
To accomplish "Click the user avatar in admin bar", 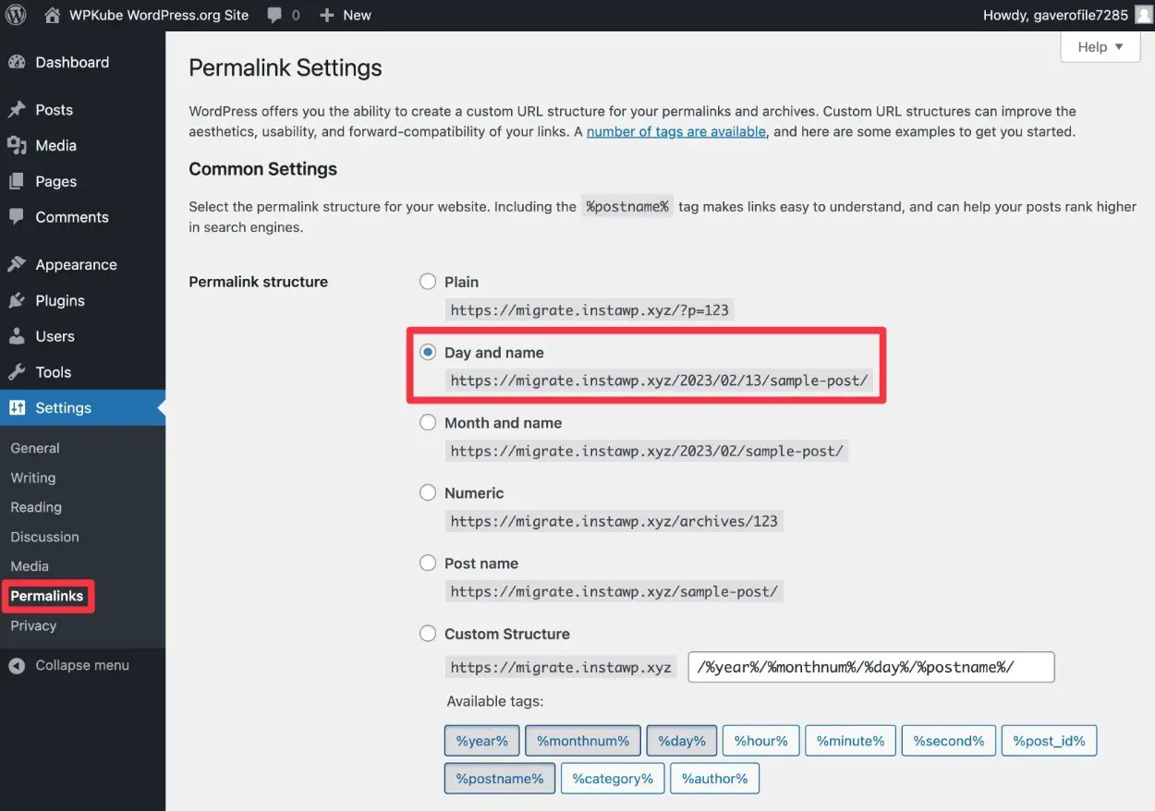I will pyautogui.click(x=1144, y=15).
